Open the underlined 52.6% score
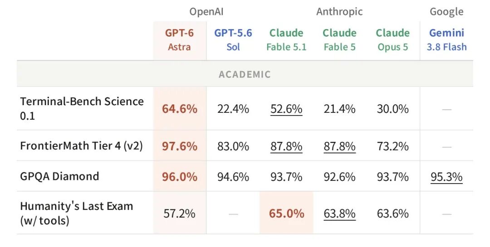 286,109
